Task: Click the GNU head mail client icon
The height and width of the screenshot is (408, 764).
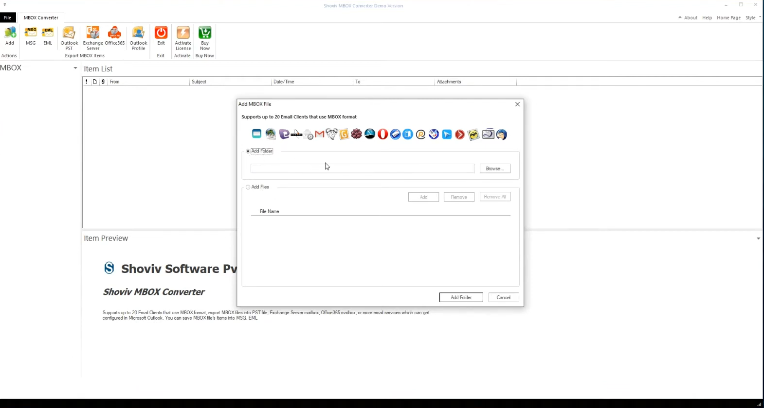Action: 331,134
